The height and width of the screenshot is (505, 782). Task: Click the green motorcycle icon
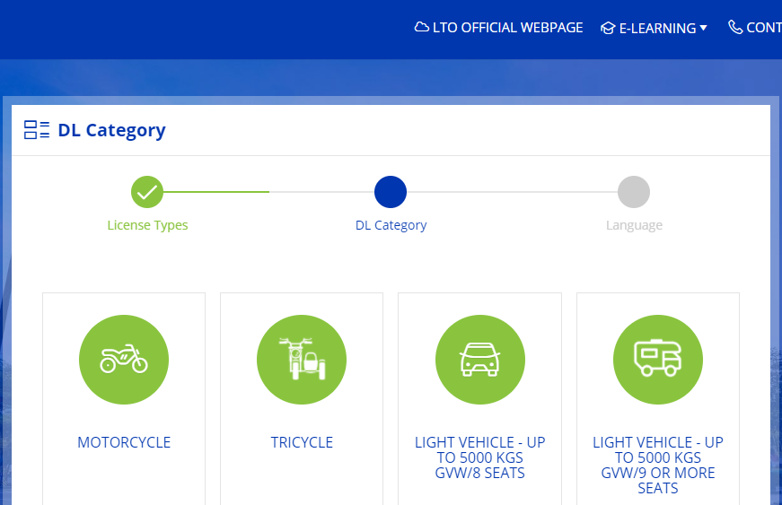(x=124, y=360)
